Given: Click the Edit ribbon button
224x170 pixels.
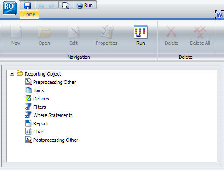Looking at the screenshot, I should 74,35.
